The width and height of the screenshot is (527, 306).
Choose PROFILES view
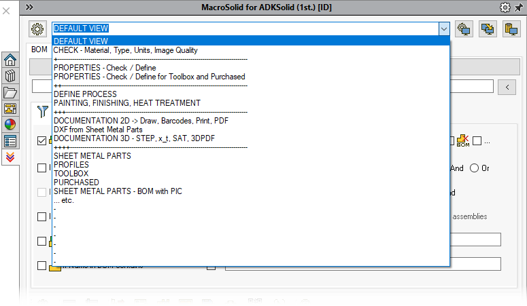tap(251, 165)
